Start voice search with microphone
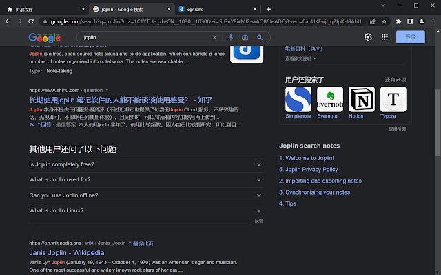This screenshot has height=275, width=441. [231, 37]
